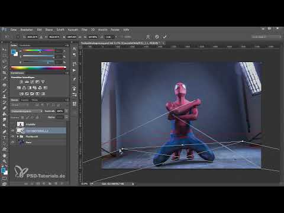Switch to the Farbfelder tab
The width and height of the screenshot is (284, 213).
pyautogui.click(x=25, y=46)
